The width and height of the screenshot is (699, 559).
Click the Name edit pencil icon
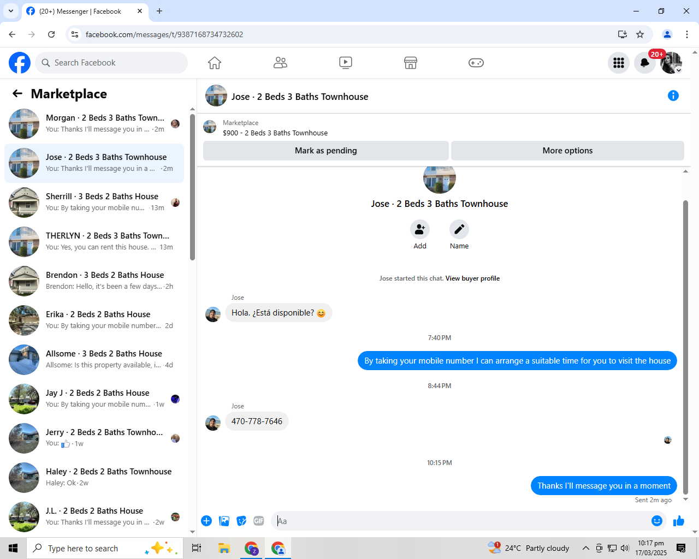pos(459,229)
